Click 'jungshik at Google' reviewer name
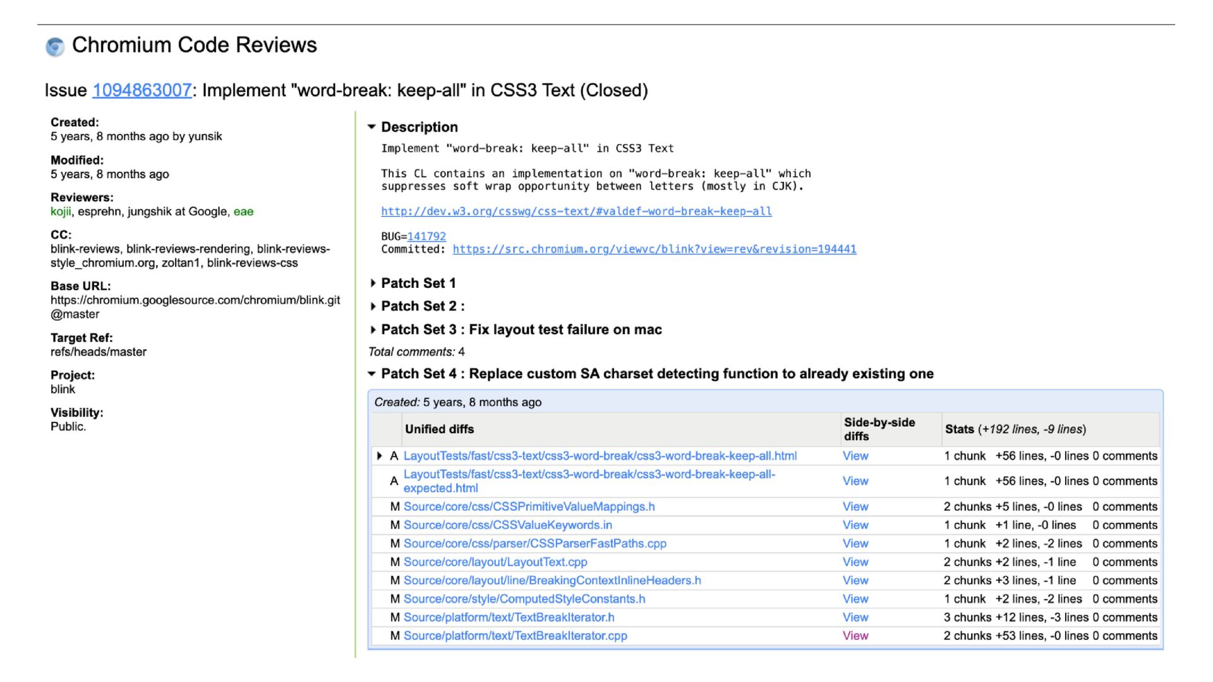This screenshot has width=1213, height=682. [x=178, y=212]
